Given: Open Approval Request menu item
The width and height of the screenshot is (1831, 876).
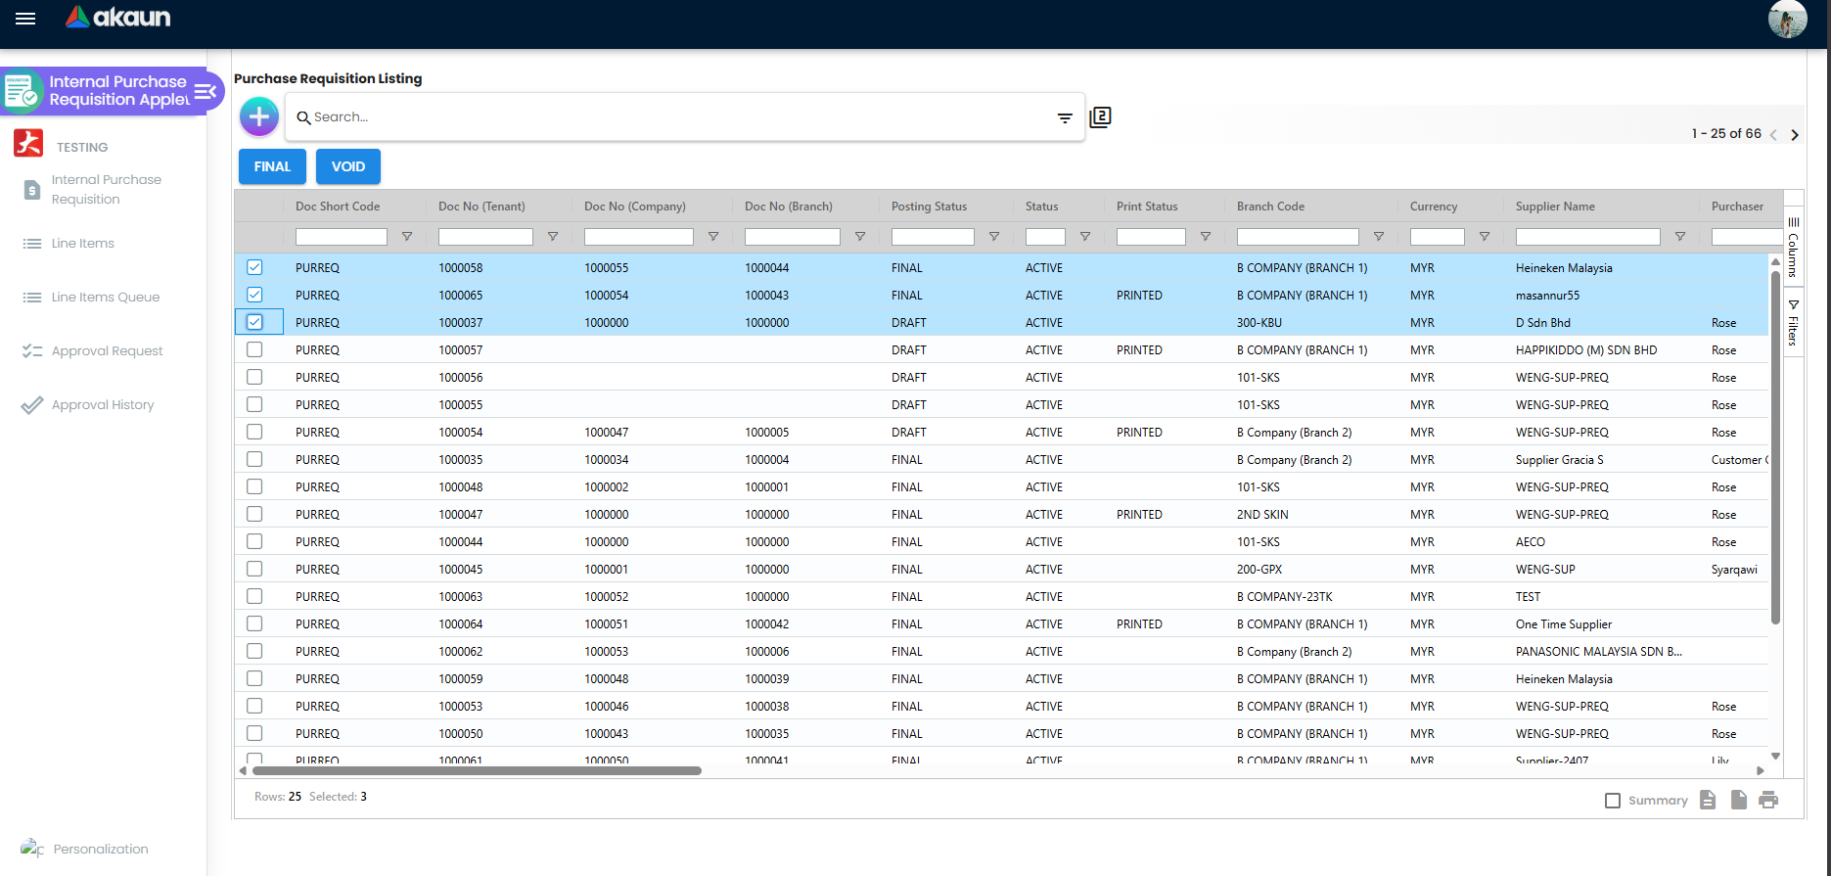Looking at the screenshot, I should [x=107, y=350].
